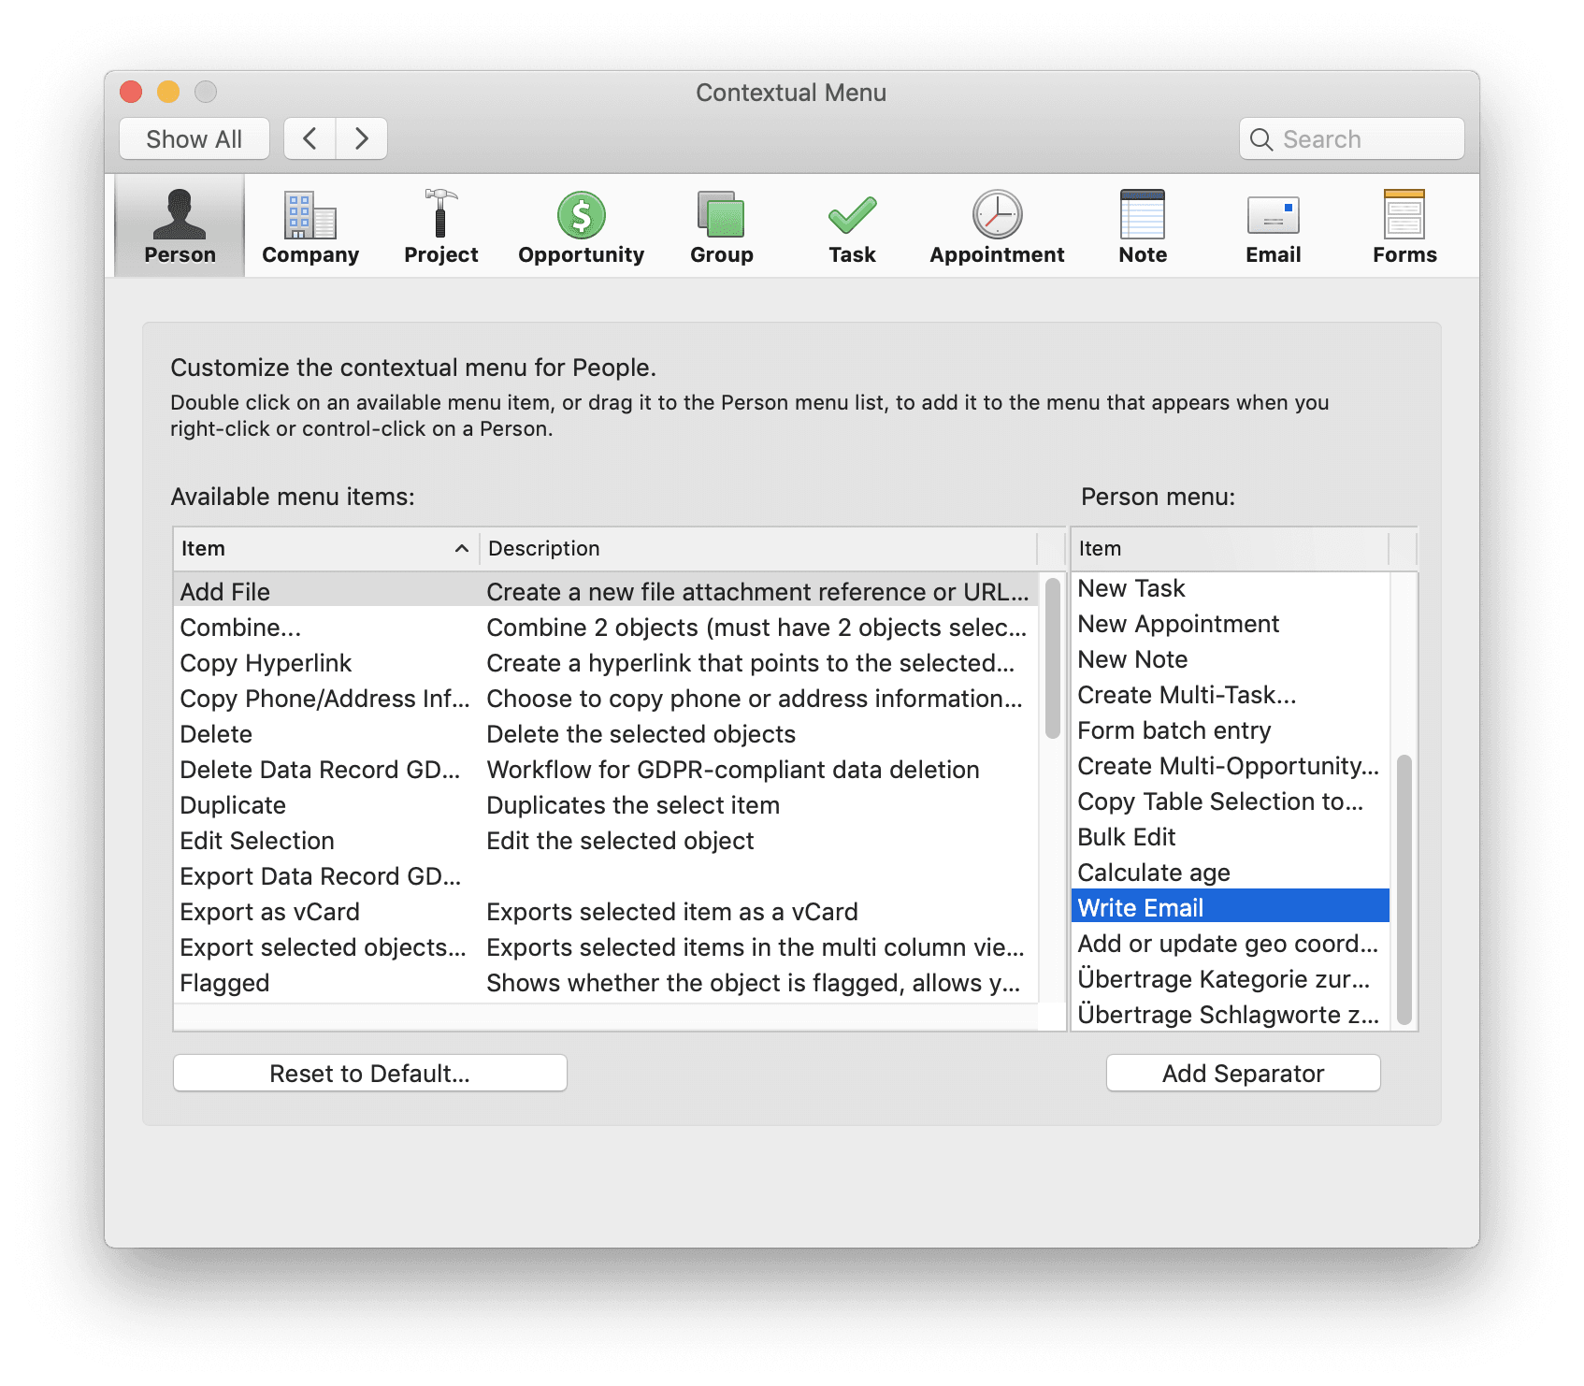Screen dimensions: 1584x1386
Task: Select the Group icon in toolbar
Action: pyautogui.click(x=721, y=225)
